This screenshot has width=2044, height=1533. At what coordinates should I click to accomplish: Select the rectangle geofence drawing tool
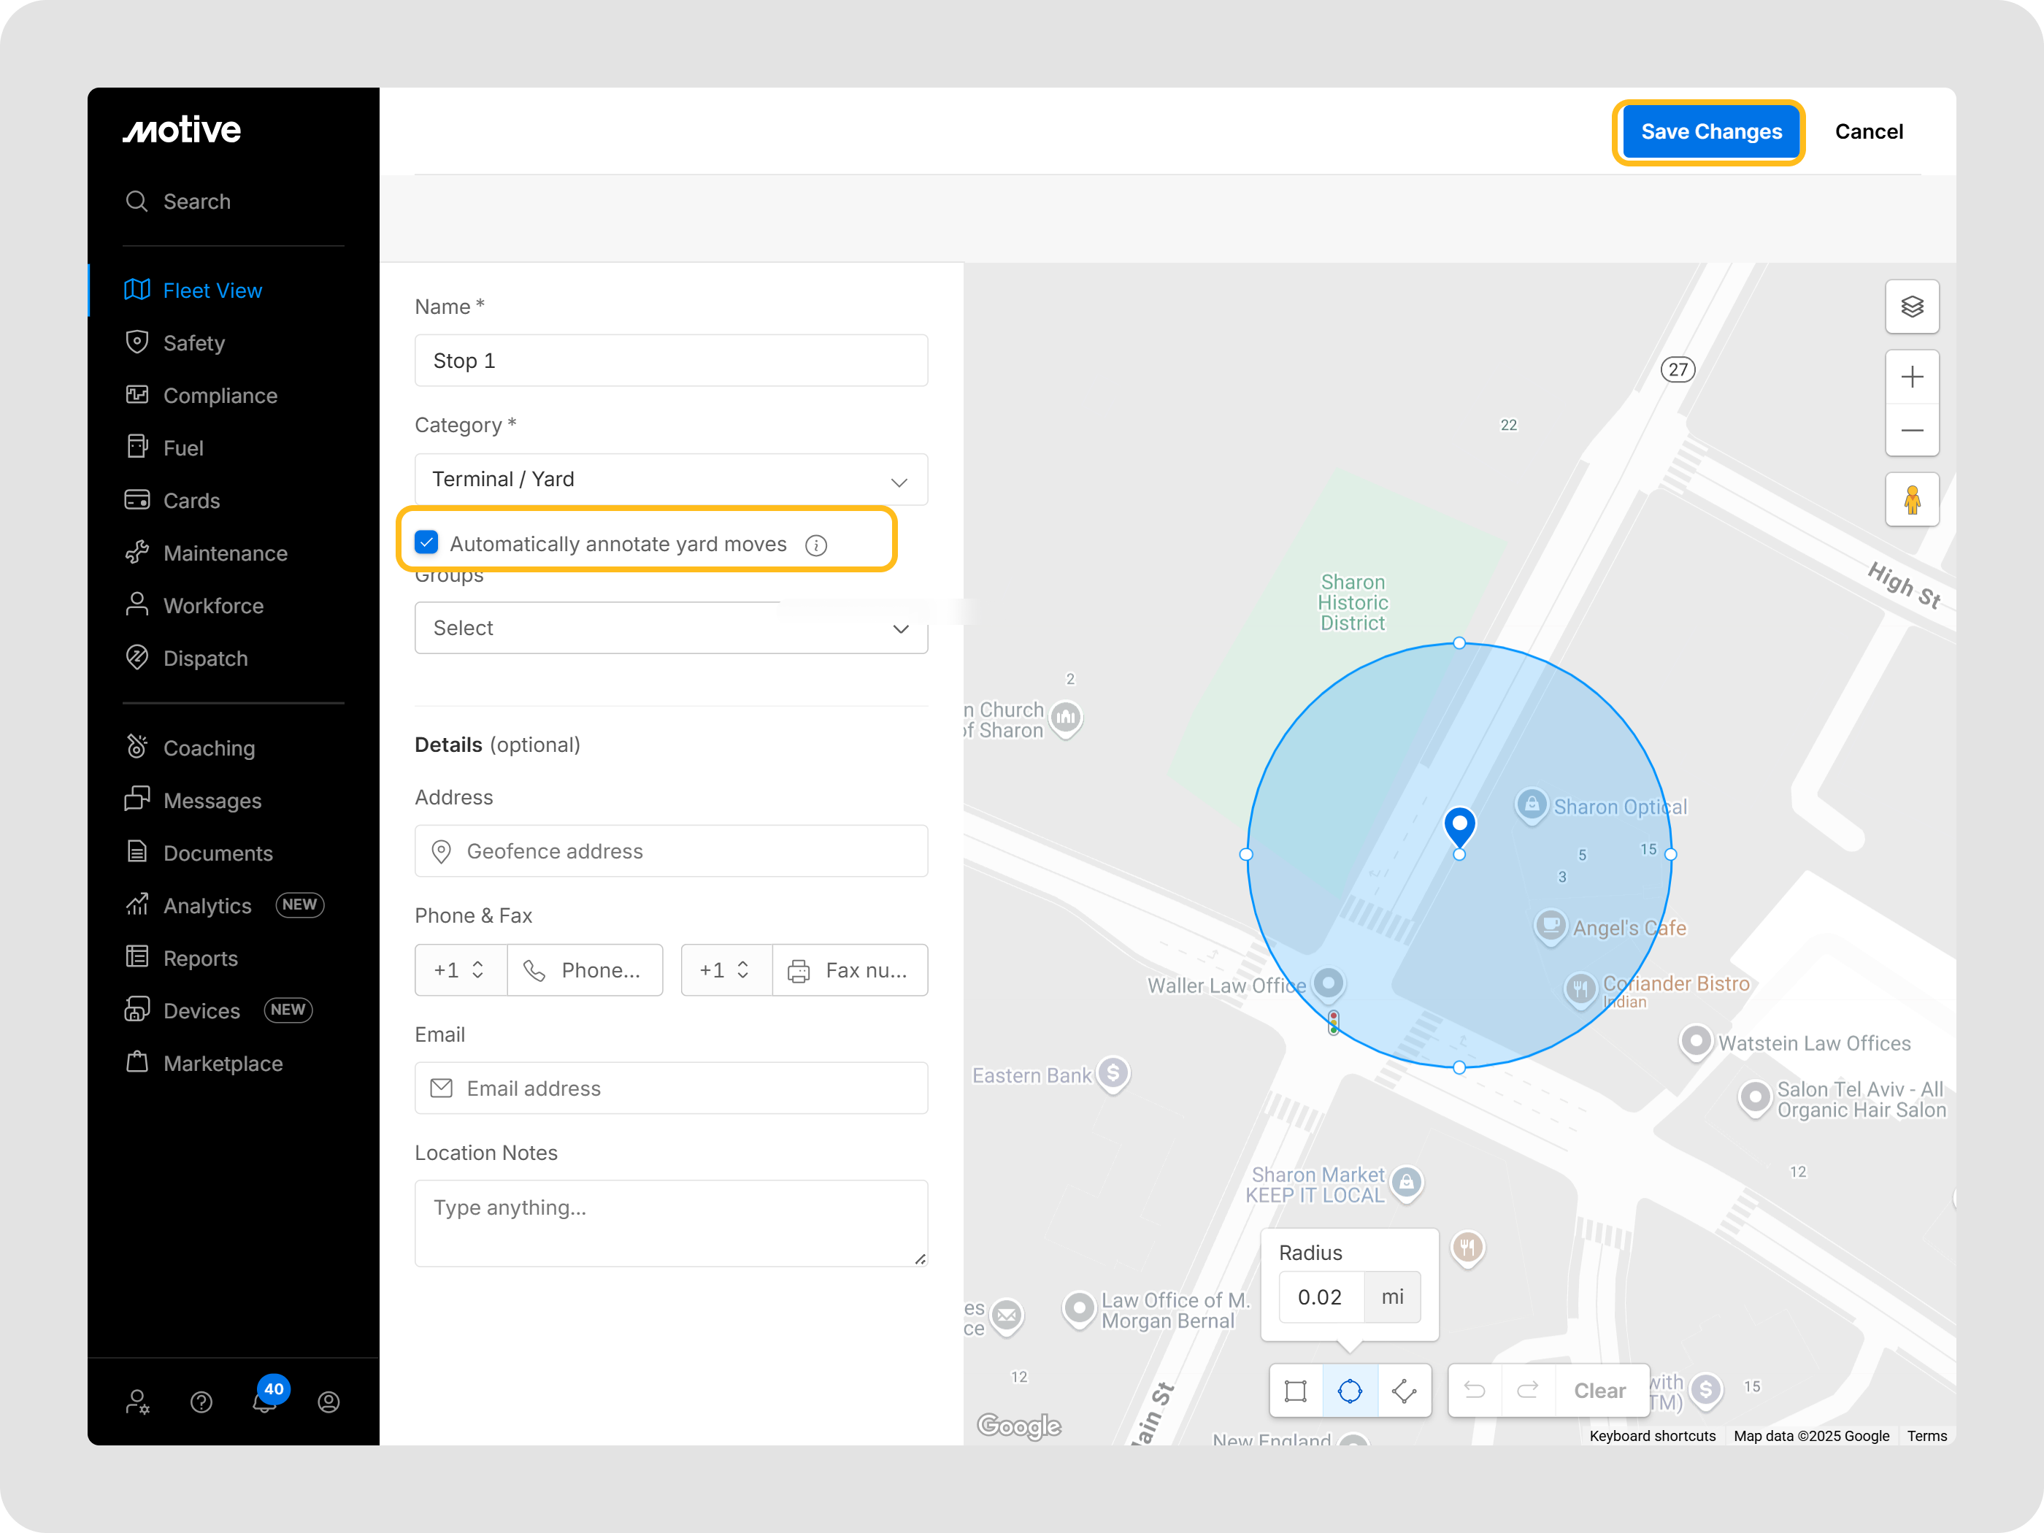(1296, 1391)
